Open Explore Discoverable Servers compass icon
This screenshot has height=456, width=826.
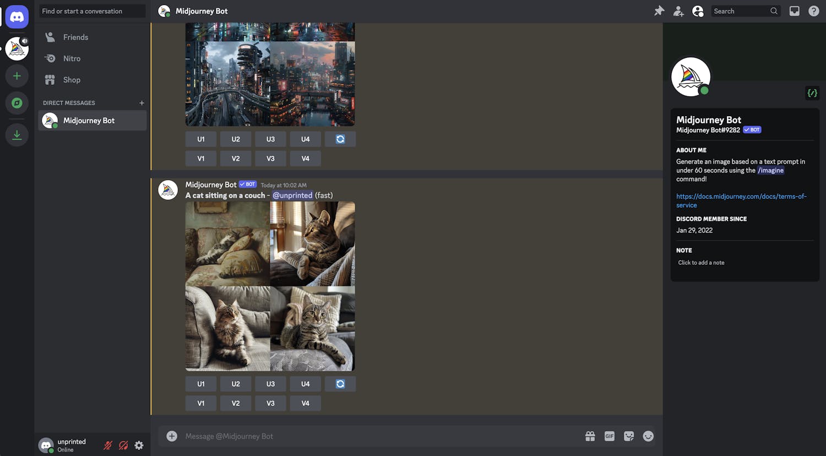coord(17,103)
